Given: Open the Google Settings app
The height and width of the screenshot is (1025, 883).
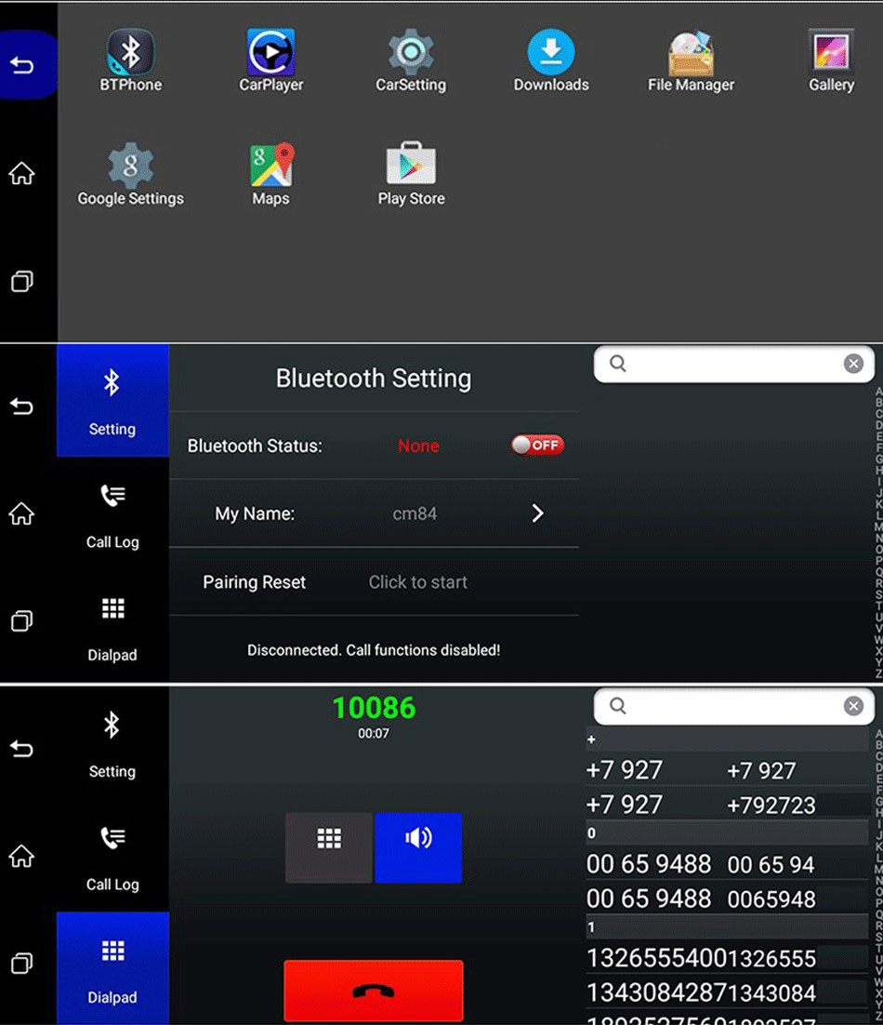Looking at the screenshot, I should click(x=130, y=167).
